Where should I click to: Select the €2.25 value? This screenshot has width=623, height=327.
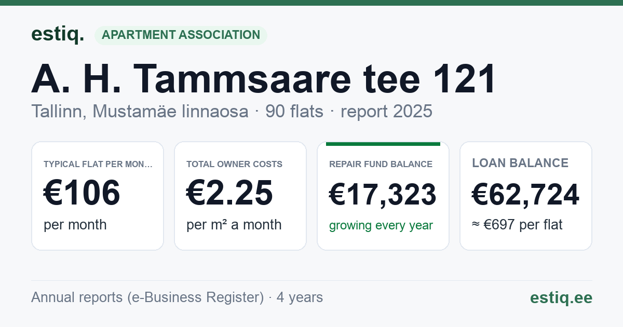tap(229, 193)
